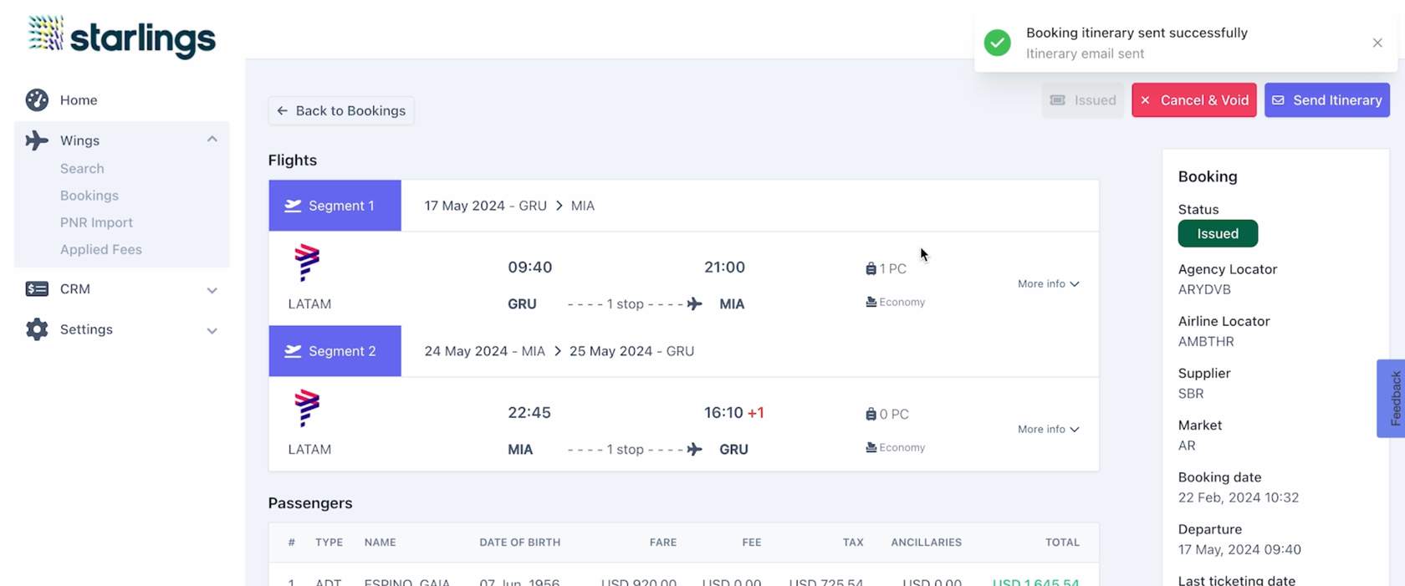This screenshot has height=586, width=1405.
Task: Click the Home dashboard icon
Action: (x=37, y=100)
